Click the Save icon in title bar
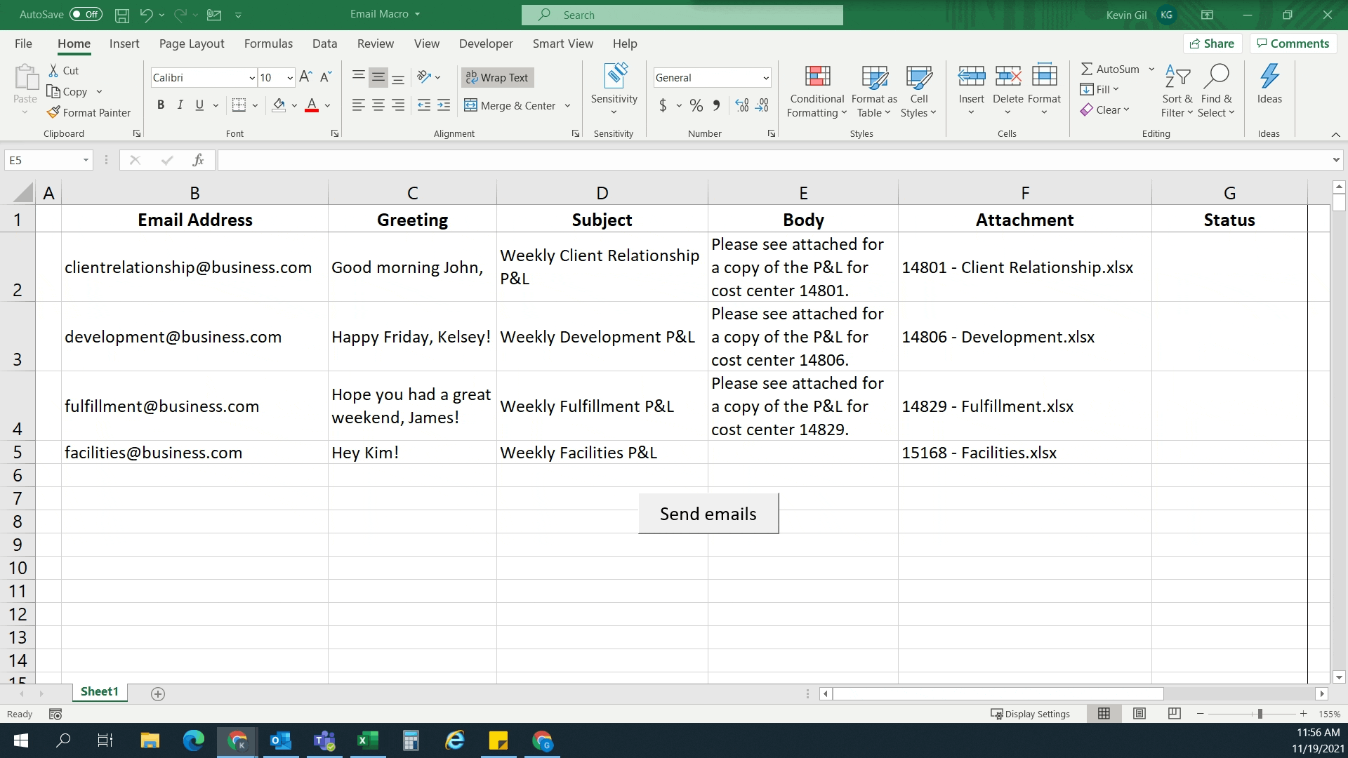Image resolution: width=1348 pixels, height=758 pixels. [122, 15]
